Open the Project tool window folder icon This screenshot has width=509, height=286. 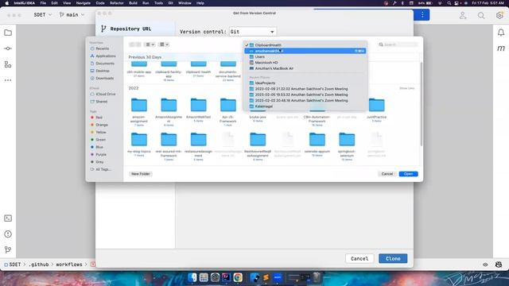pos(8,33)
